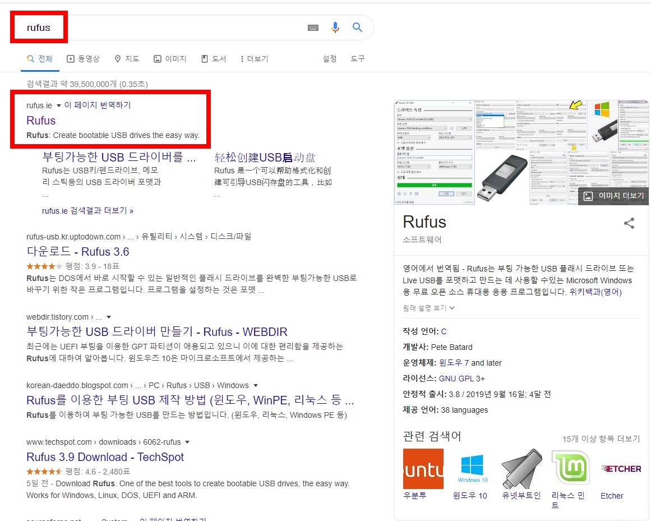
Task: Open Rufus를 이용한 부팅 USB 제작 방법 result
Action: [190, 400]
